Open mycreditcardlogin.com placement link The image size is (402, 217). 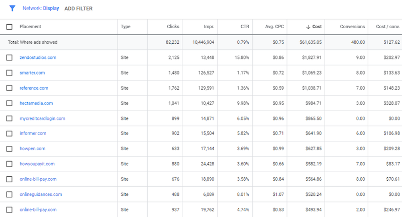pos(42,118)
